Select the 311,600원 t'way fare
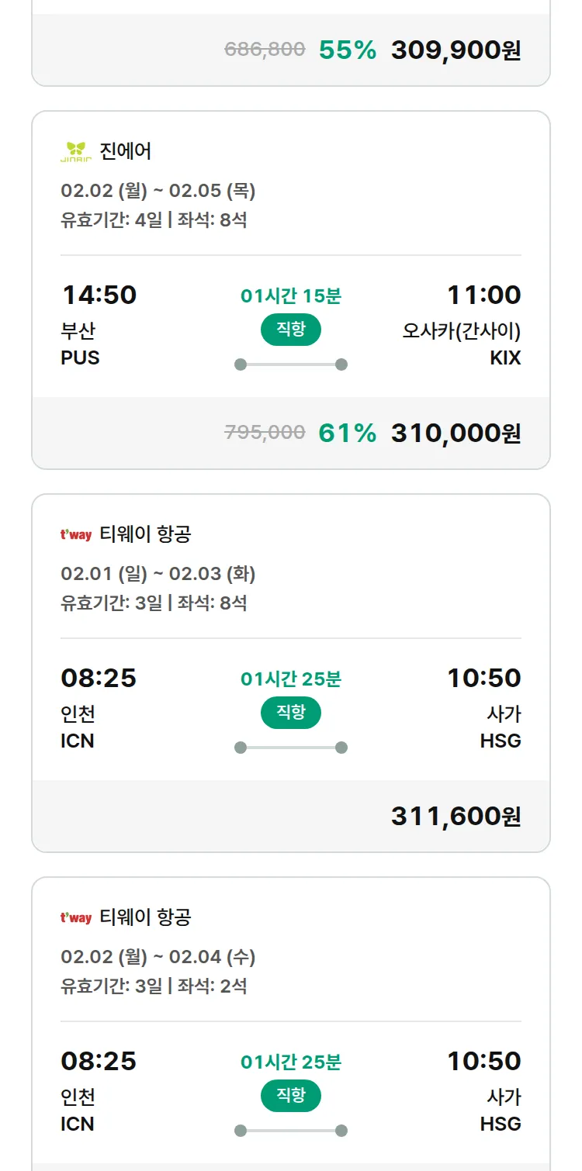Image resolution: width=582 pixels, height=1171 pixels. [x=456, y=816]
